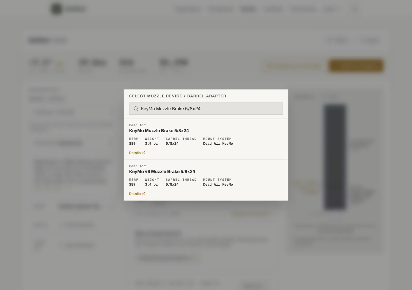The height and width of the screenshot is (290, 412).
Task: Click the magnifier search icon
Action: (136, 109)
